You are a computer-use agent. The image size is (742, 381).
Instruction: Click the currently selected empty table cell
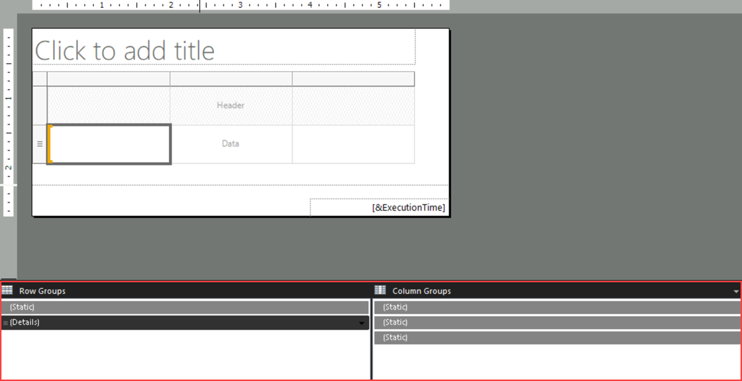[108, 143]
